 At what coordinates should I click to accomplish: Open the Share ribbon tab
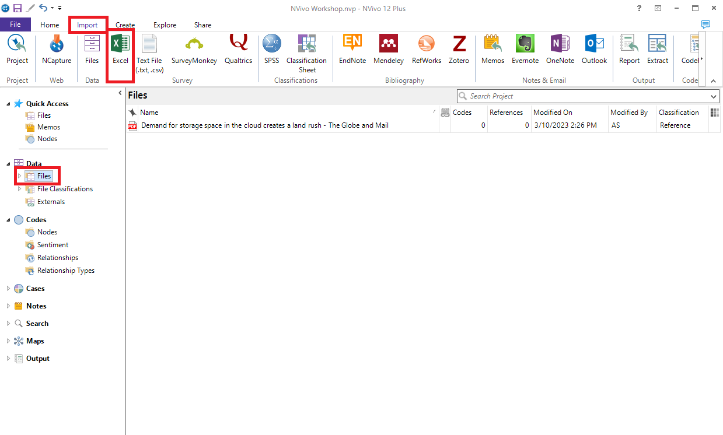click(x=202, y=25)
